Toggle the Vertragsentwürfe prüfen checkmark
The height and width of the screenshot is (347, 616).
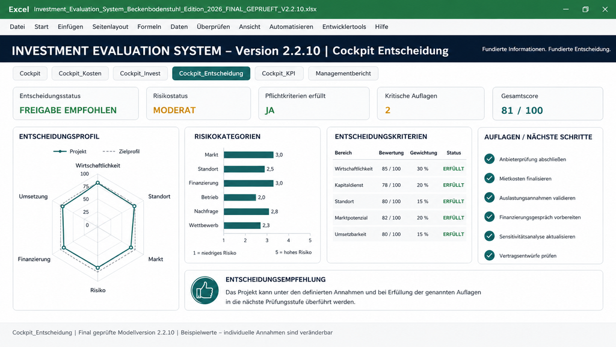(489, 255)
